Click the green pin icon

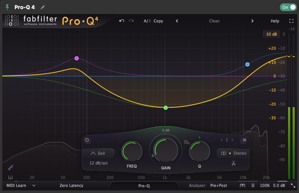pyautogui.click(x=7, y=7)
